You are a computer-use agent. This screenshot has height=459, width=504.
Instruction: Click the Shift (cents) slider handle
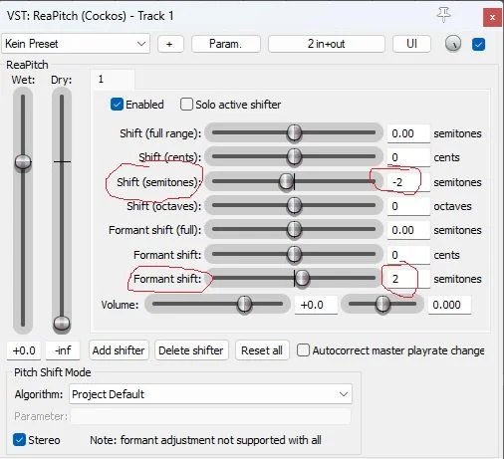click(294, 156)
